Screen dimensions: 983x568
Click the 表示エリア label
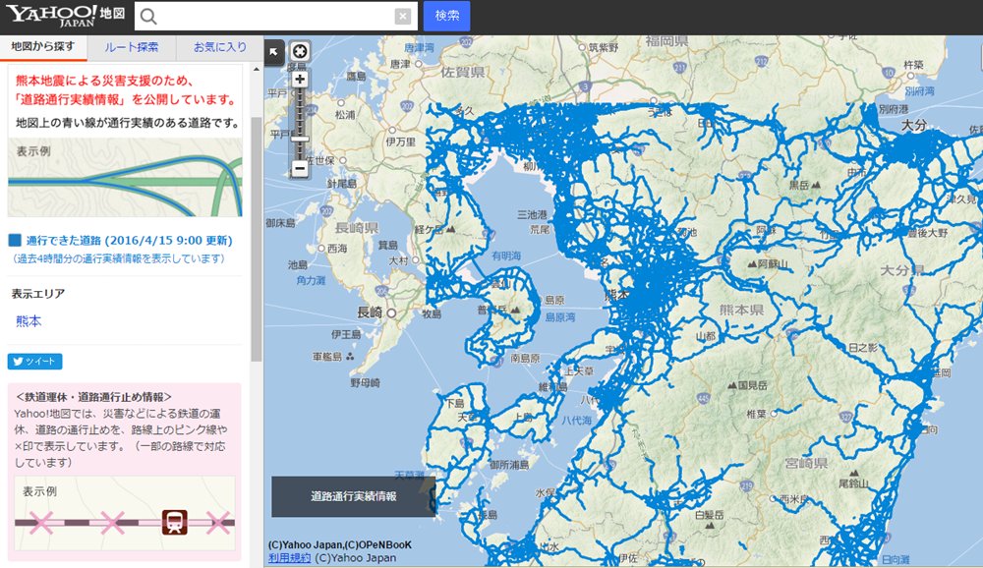coord(37,294)
